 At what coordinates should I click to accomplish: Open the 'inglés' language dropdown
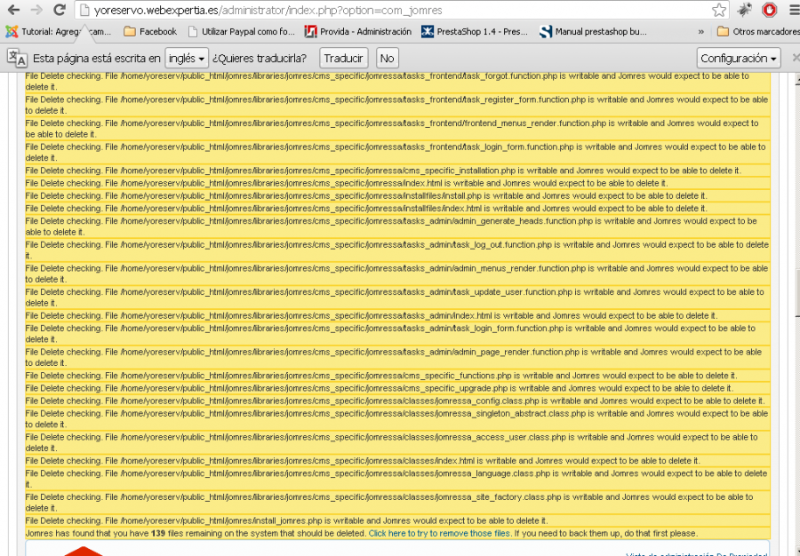tap(187, 59)
